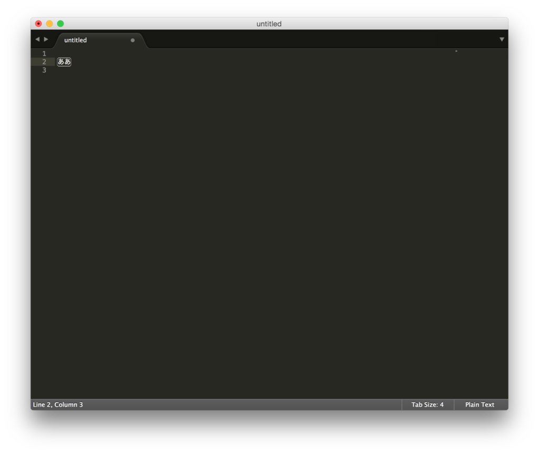Image resolution: width=539 pixels, height=454 pixels.
Task: Click line number 1 in gutter
Action: 44,54
